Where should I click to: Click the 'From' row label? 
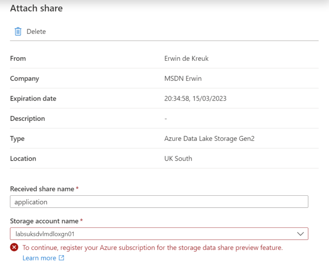[x=18, y=58]
